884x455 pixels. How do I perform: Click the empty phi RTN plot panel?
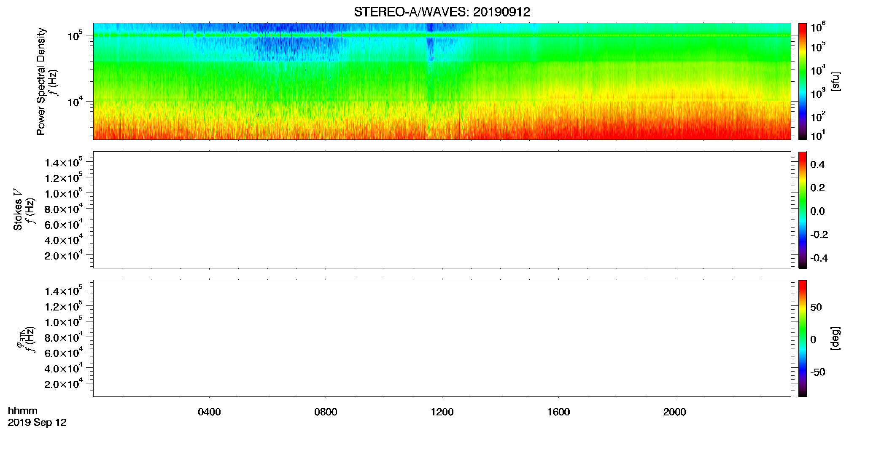tap(442, 338)
